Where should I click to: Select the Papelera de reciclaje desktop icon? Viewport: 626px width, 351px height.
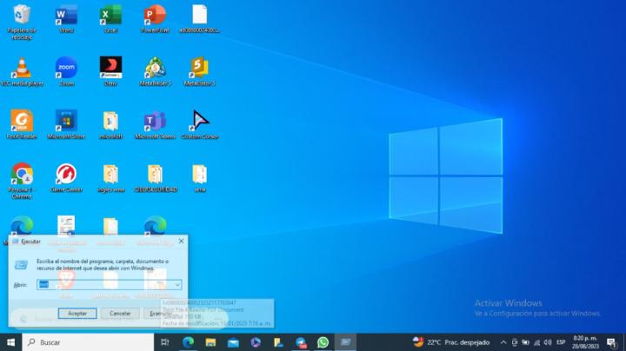click(22, 22)
